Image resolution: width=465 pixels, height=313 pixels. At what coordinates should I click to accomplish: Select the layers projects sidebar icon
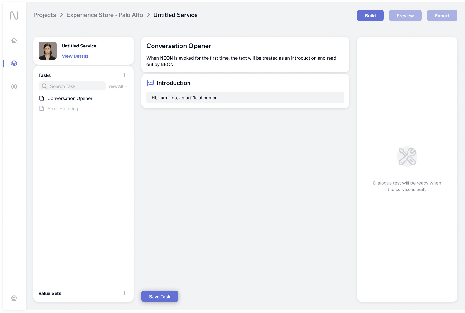click(x=14, y=63)
